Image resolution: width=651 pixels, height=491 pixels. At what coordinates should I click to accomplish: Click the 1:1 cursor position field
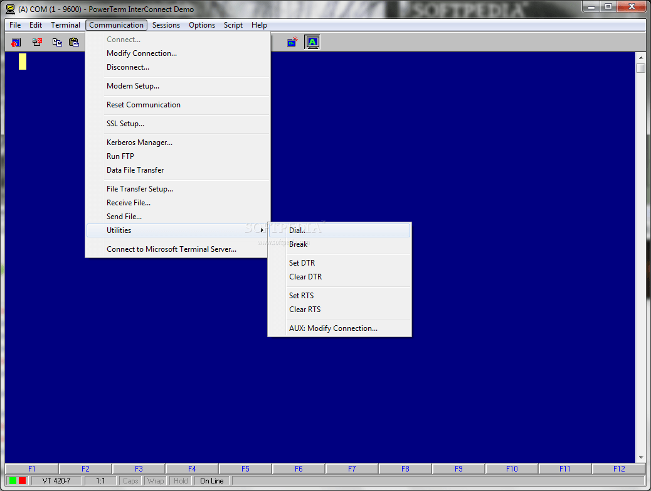100,481
